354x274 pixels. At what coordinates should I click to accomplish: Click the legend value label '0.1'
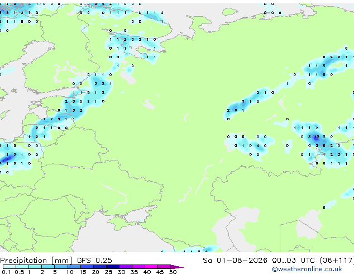(6, 272)
